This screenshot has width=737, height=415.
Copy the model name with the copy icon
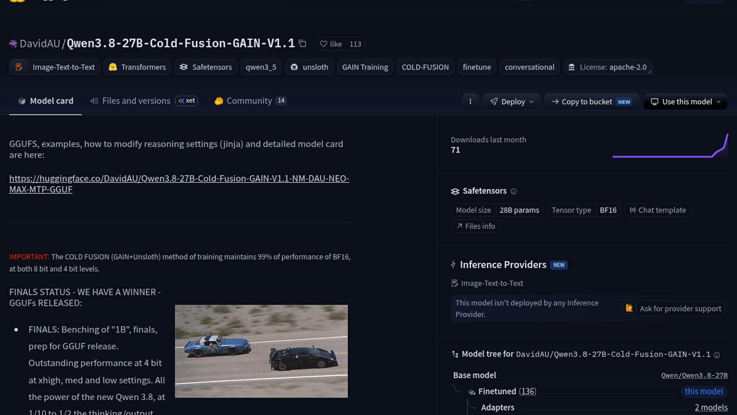[302, 44]
